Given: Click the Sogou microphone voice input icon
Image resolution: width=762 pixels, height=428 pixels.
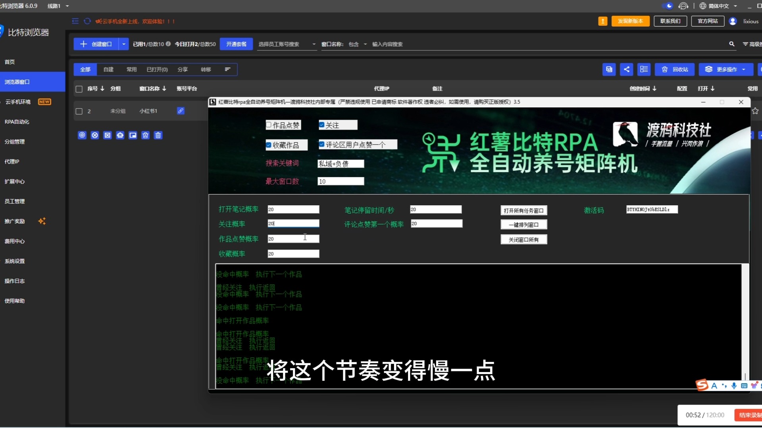Looking at the screenshot, I should (734, 386).
